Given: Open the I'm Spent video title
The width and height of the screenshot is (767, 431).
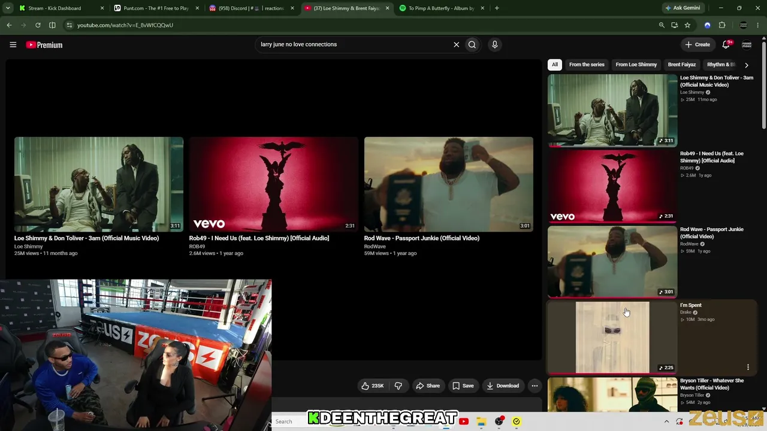Looking at the screenshot, I should tap(691, 305).
